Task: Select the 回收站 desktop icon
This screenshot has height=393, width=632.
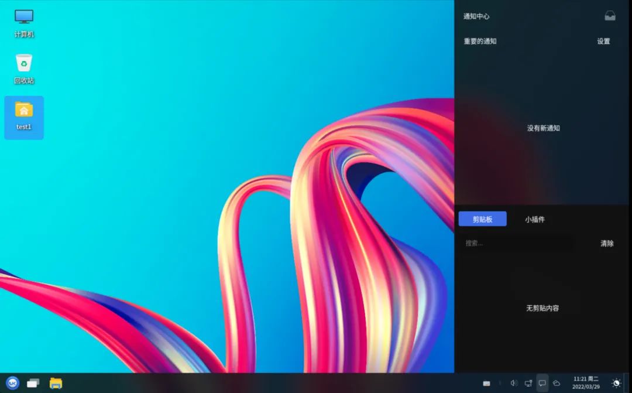Action: point(24,69)
